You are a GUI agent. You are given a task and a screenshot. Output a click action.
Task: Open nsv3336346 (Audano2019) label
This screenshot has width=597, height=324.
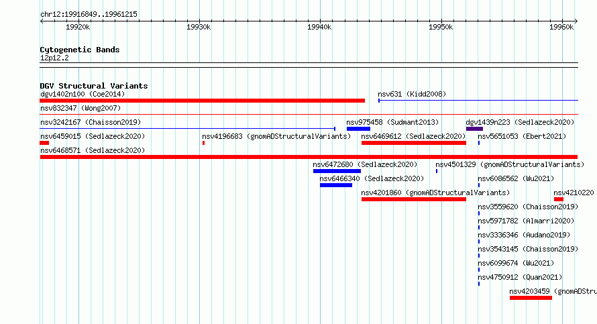(524, 235)
